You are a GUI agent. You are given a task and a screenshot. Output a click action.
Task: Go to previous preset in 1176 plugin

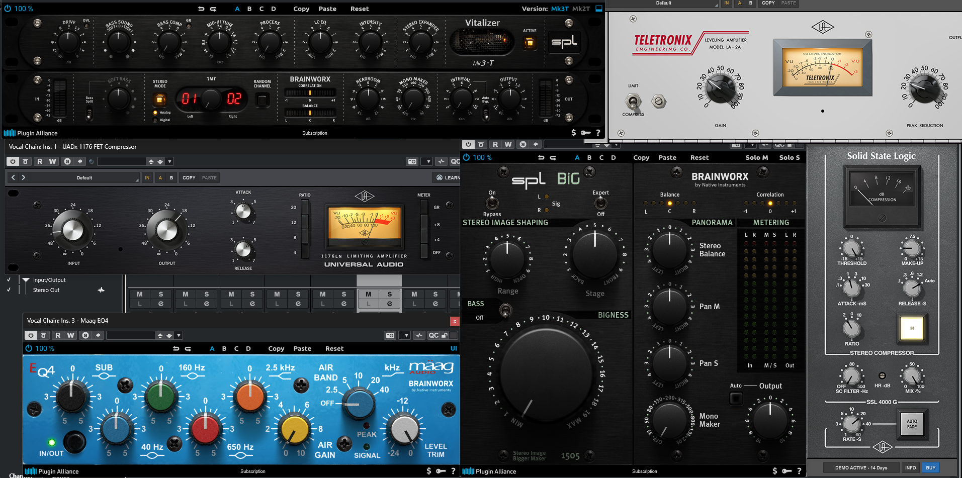pyautogui.click(x=14, y=177)
